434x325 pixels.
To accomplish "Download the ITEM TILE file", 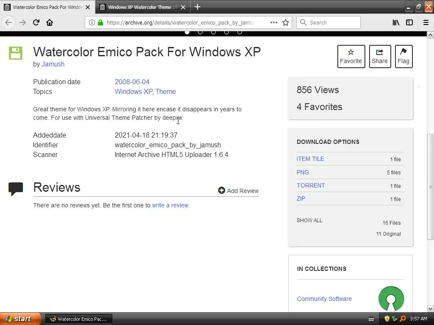I will [310, 159].
